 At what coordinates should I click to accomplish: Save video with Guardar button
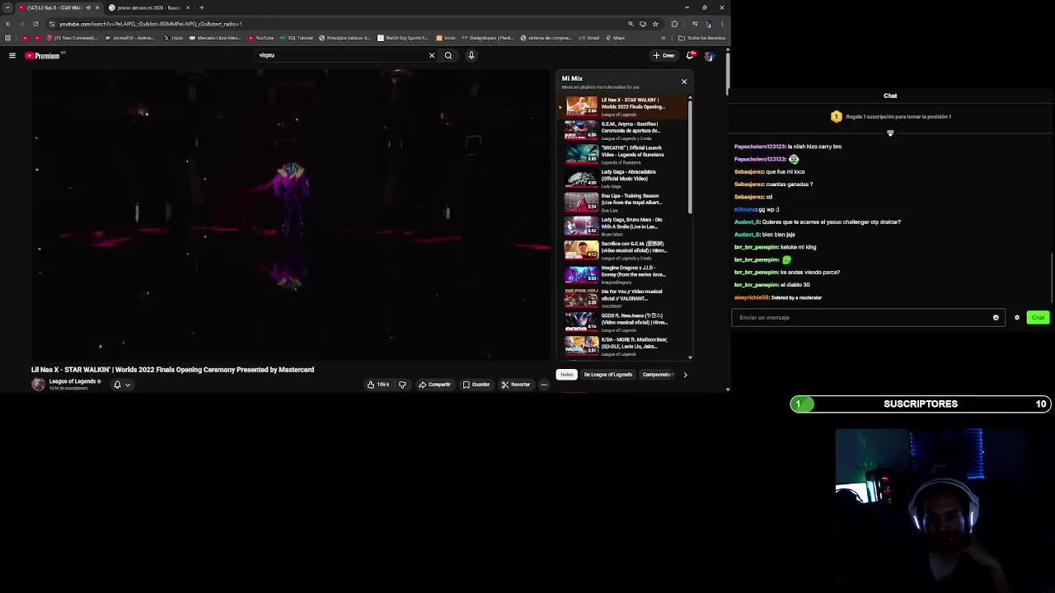(476, 385)
